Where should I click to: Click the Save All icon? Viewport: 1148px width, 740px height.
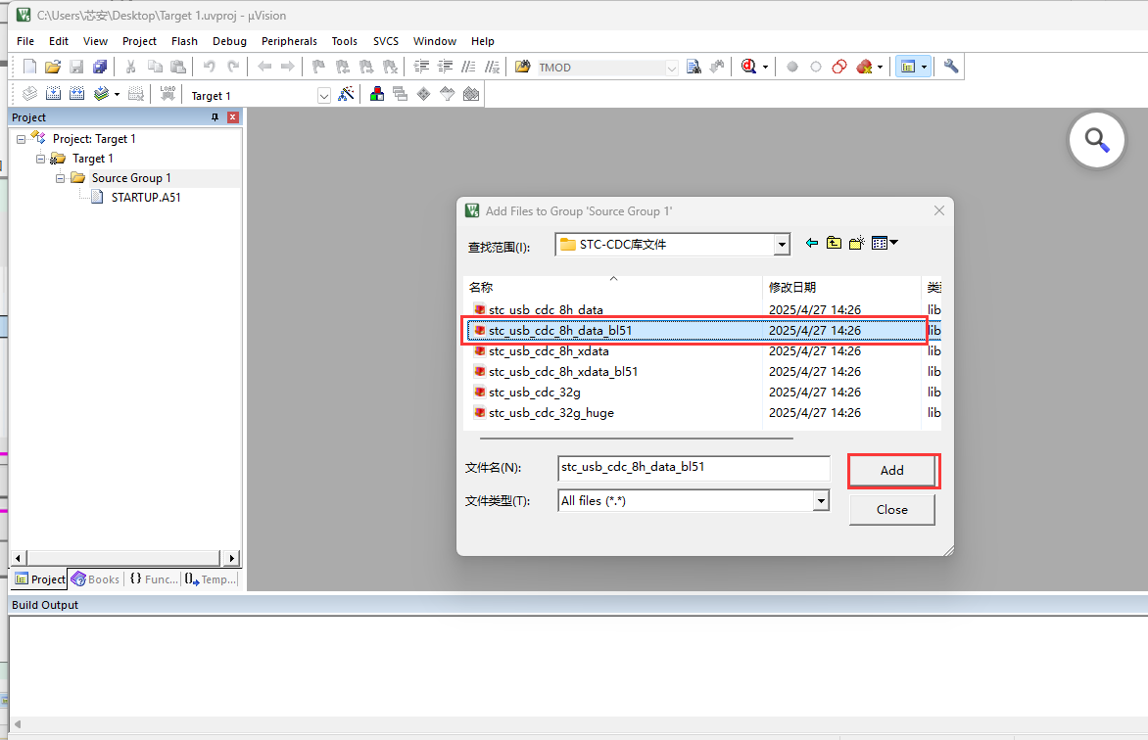[x=100, y=67]
